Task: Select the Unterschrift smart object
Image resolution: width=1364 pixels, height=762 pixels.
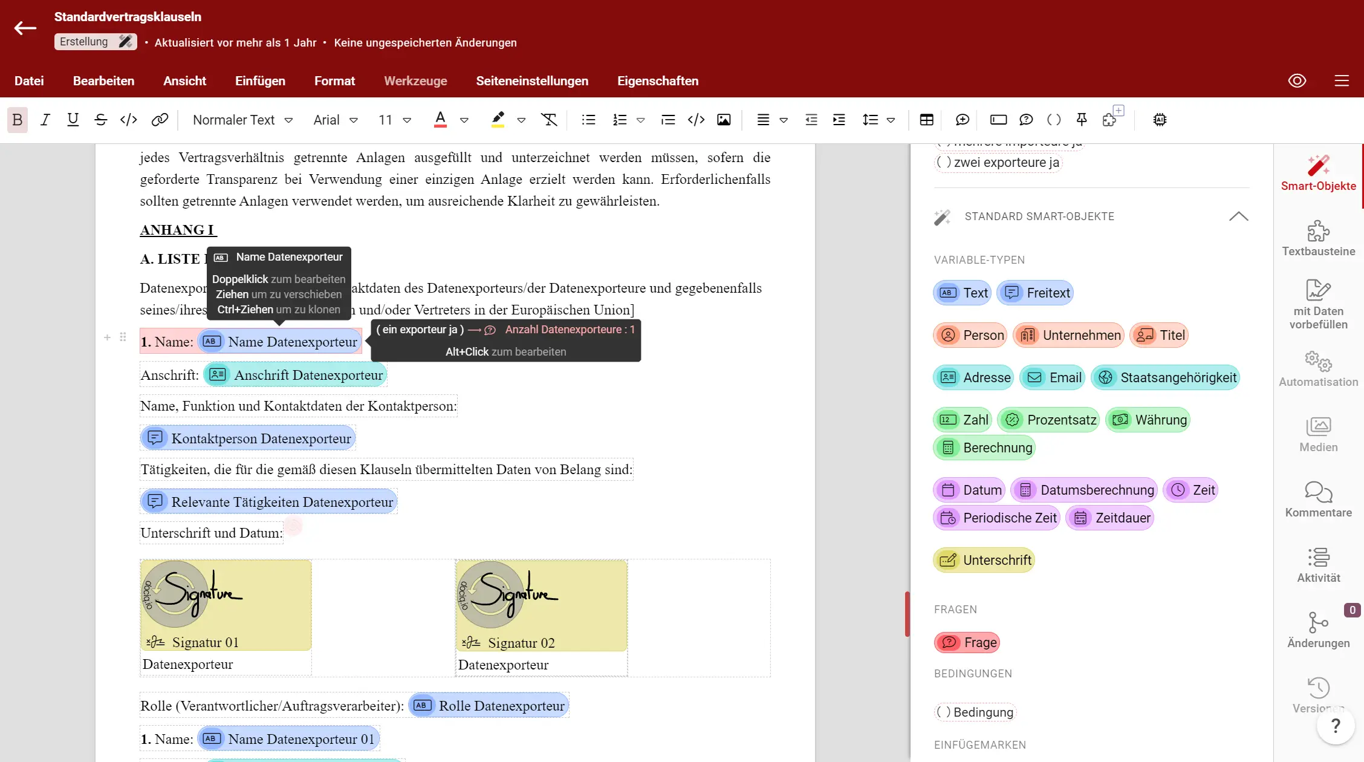Action: (x=984, y=560)
